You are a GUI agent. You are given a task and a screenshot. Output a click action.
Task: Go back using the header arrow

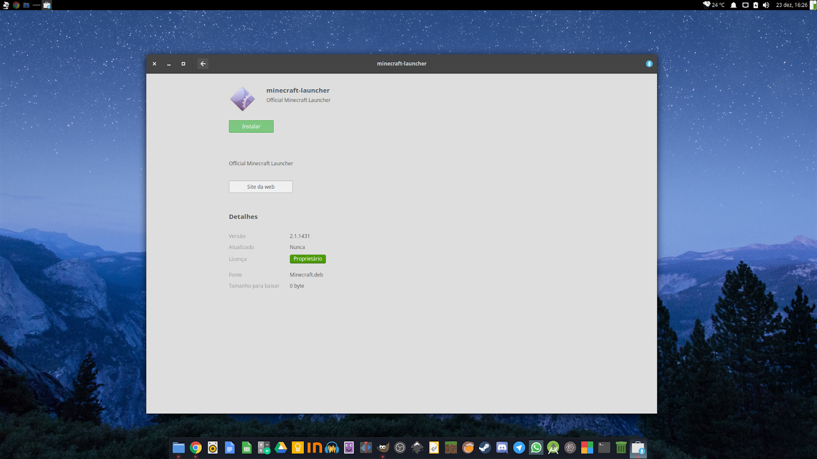pyautogui.click(x=203, y=64)
